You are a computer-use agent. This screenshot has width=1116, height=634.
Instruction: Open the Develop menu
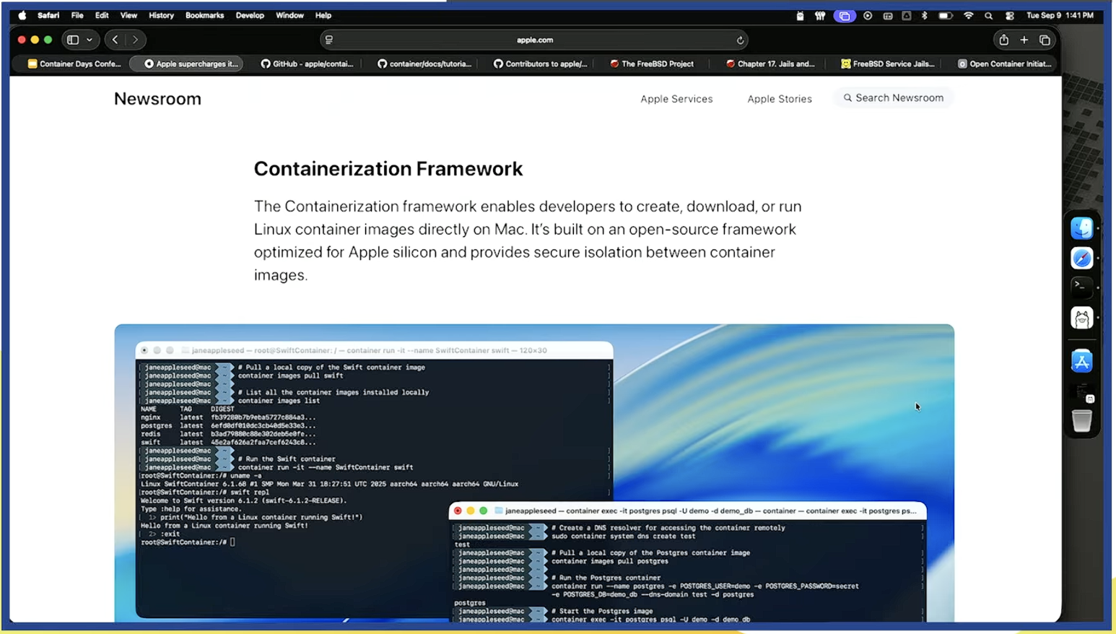pyautogui.click(x=250, y=15)
